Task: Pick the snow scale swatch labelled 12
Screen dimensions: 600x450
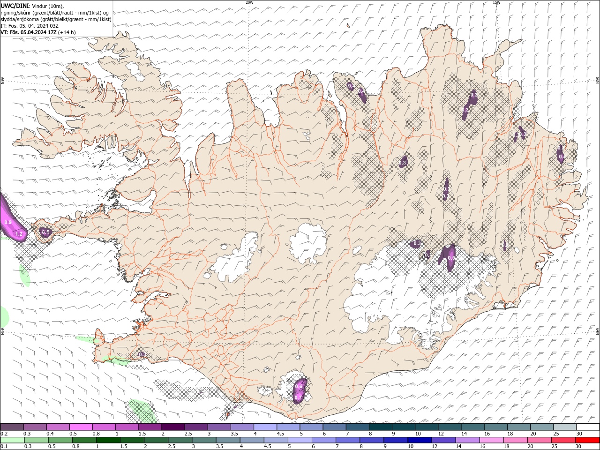Action: tap(450, 427)
